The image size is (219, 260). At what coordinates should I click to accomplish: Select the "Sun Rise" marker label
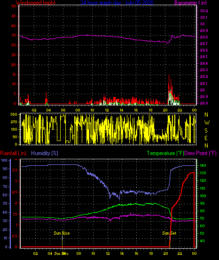coord(62,233)
